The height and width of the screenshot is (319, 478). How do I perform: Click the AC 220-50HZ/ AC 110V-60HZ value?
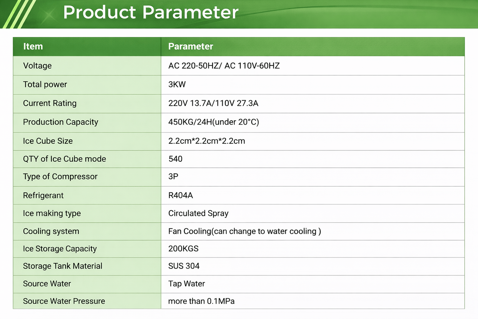(x=224, y=66)
